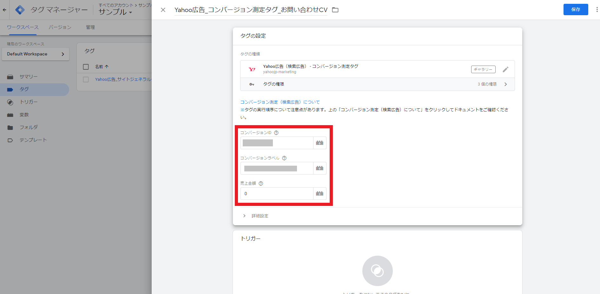This screenshot has height=294, width=600.
Task: Click the コンバージョンラベル input field
Action: [x=277, y=168]
